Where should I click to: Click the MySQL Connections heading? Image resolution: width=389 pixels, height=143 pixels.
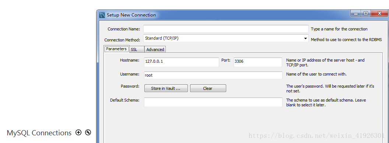click(x=39, y=133)
